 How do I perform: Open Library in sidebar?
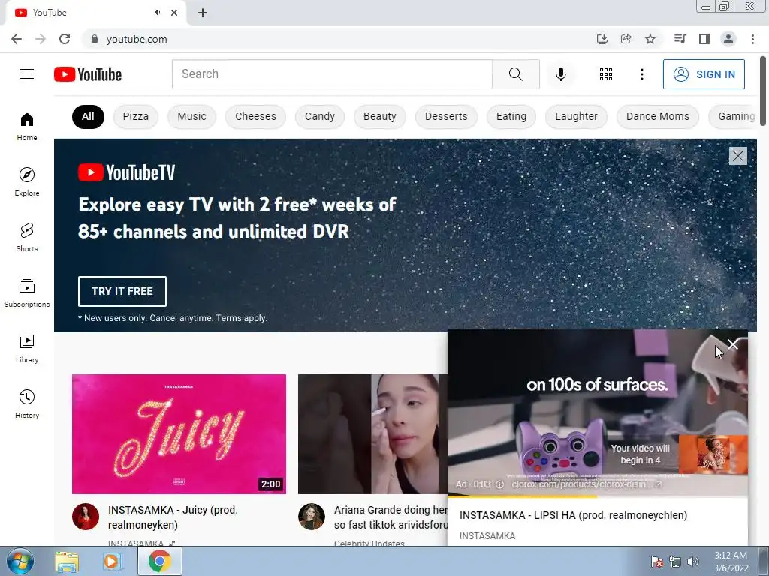tap(27, 348)
